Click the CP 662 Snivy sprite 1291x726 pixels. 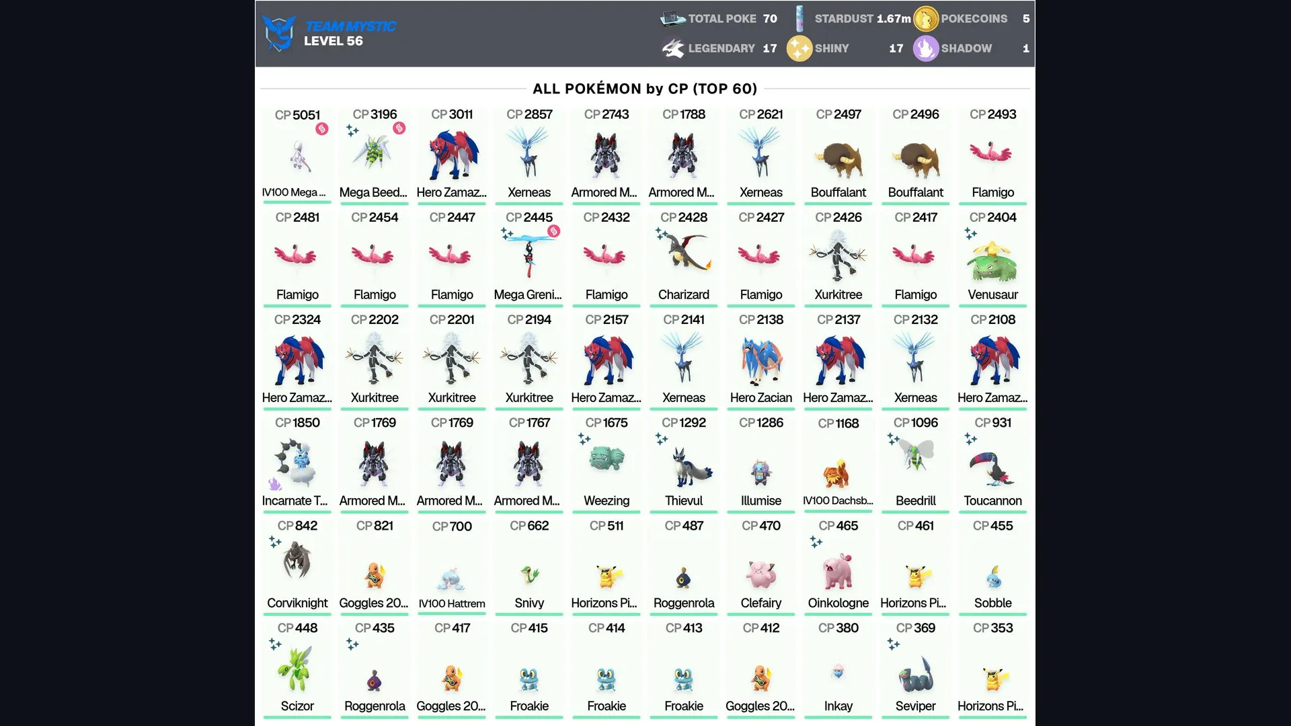tap(530, 575)
